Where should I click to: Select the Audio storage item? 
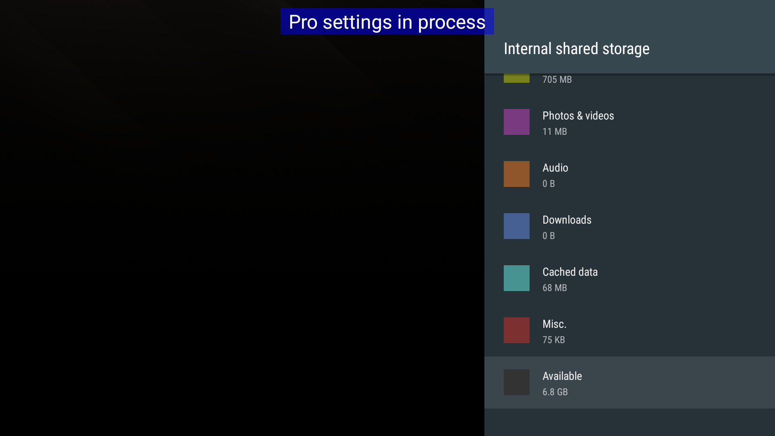555,168
